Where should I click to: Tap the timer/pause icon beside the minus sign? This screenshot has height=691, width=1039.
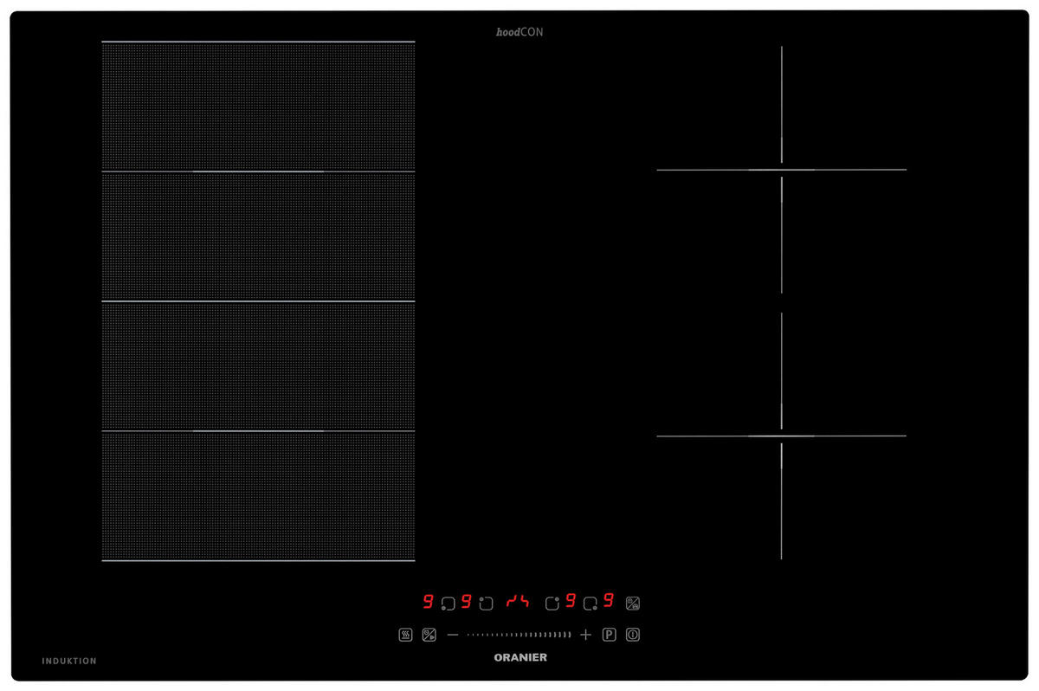click(x=429, y=635)
